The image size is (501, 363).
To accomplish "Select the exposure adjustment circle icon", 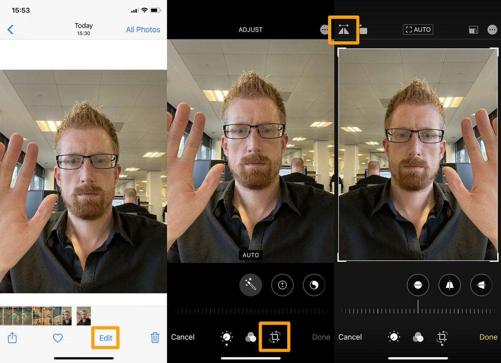I will (x=282, y=285).
